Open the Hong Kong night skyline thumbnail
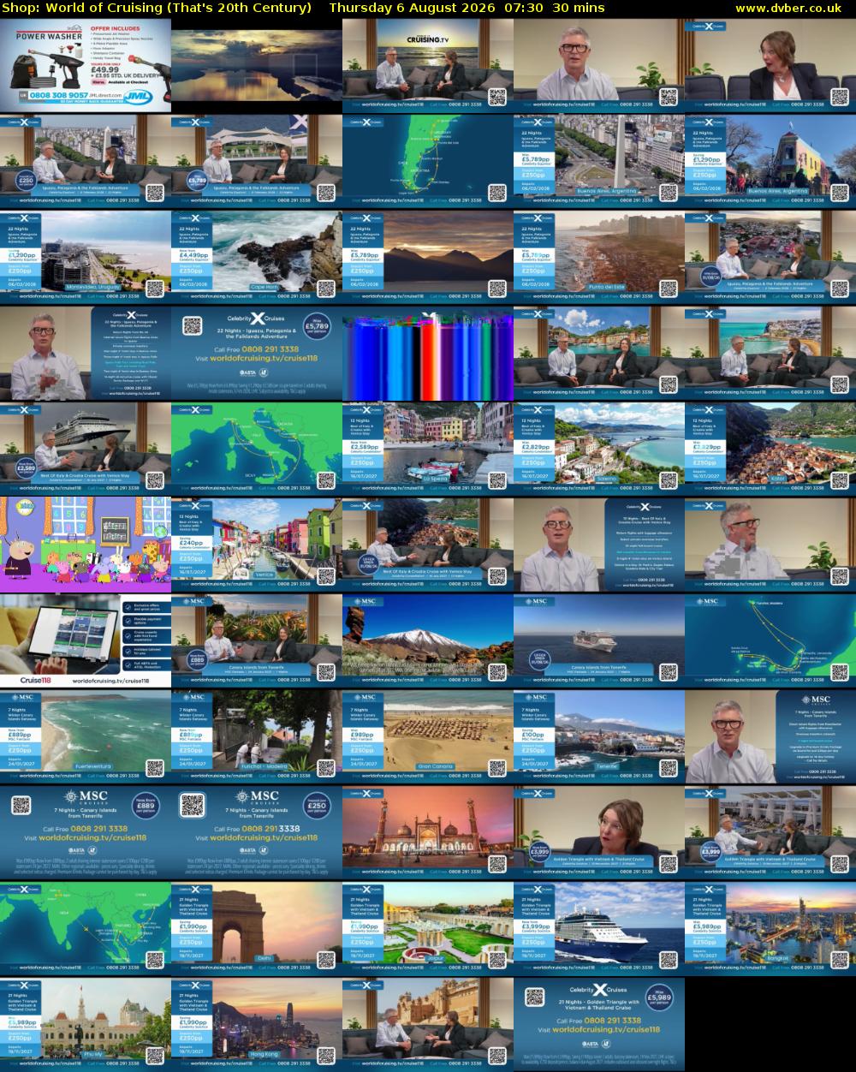 [x=257, y=1025]
